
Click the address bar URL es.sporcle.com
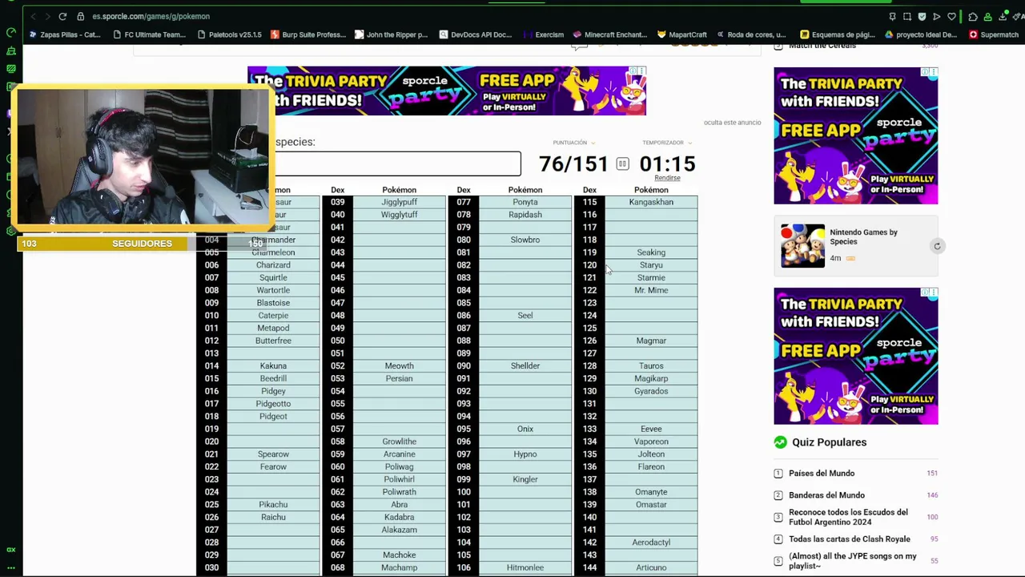point(151,16)
